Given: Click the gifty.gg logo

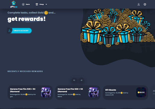Looking at the screenshot, I should (x=14, y=4).
